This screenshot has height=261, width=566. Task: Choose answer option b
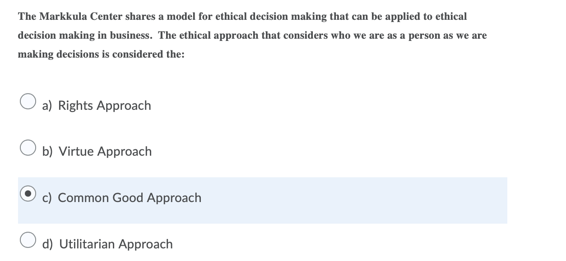[x=97, y=151]
